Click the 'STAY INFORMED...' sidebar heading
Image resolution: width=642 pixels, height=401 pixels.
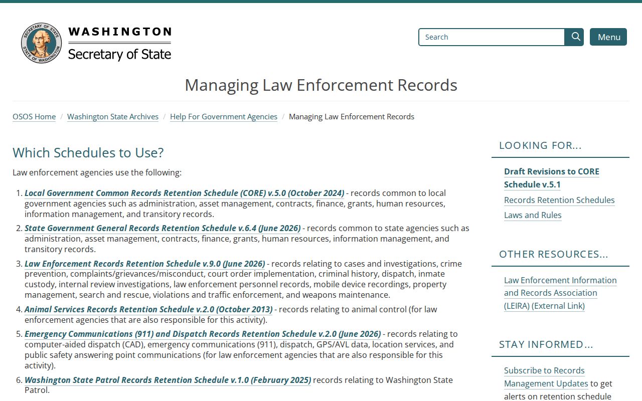pyautogui.click(x=546, y=344)
